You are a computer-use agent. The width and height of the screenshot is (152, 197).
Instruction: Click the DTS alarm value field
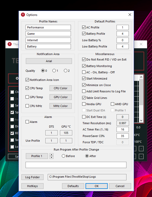click(51, 133)
